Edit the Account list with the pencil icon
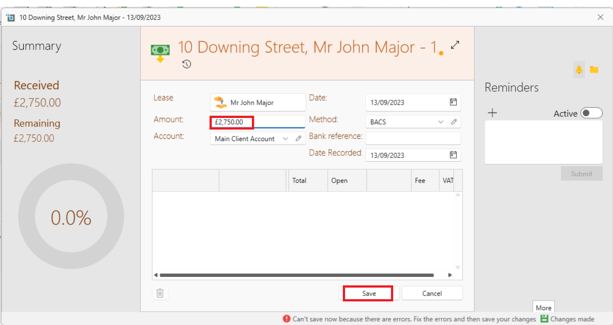Image resolution: width=613 pixels, height=325 pixels. coord(298,138)
